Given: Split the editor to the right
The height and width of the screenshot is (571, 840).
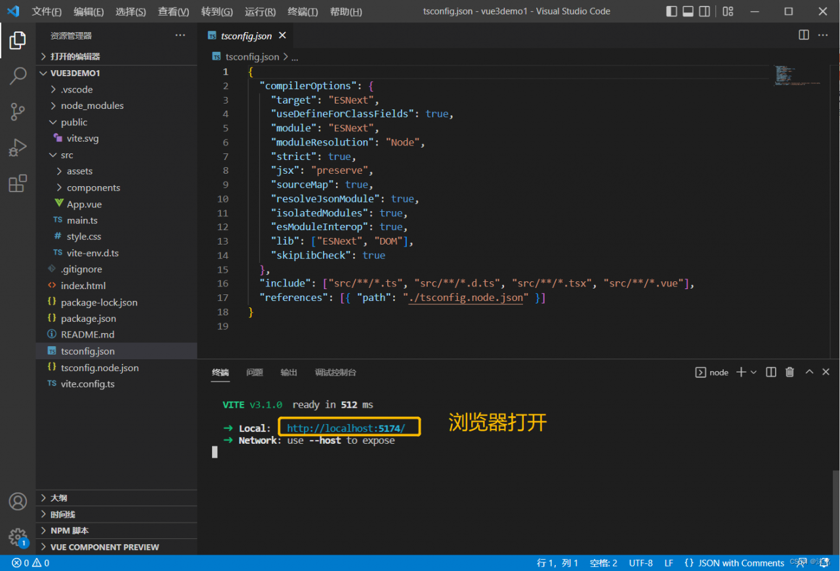Looking at the screenshot, I should point(804,35).
